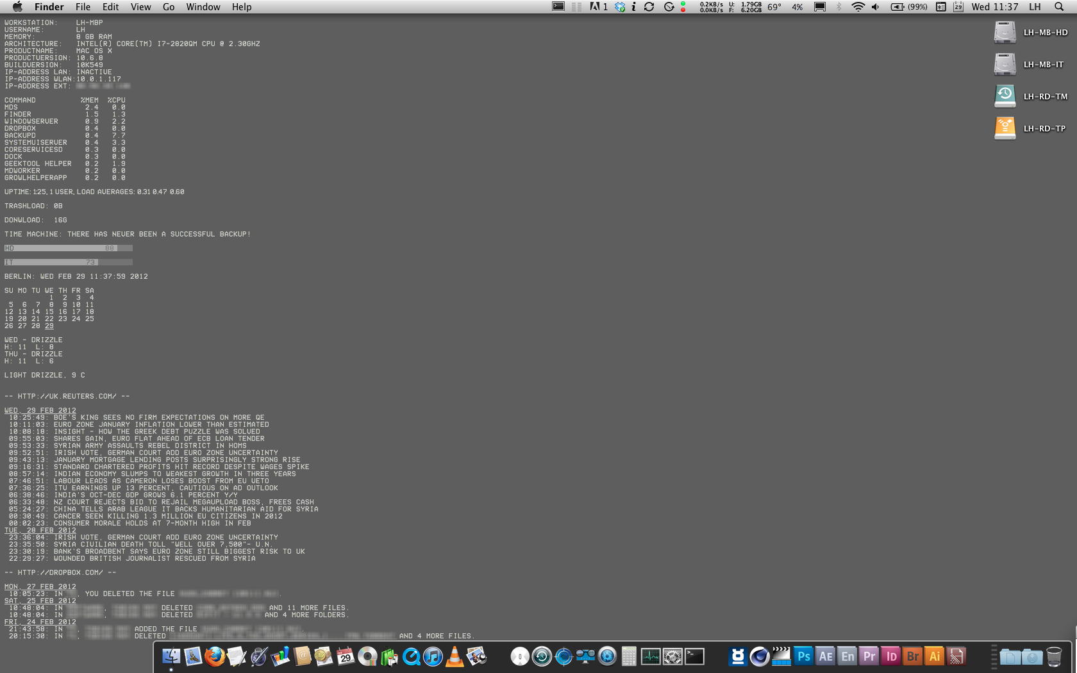Open the Downloads stack in Dock
Image resolution: width=1077 pixels, height=673 pixels.
click(1032, 656)
